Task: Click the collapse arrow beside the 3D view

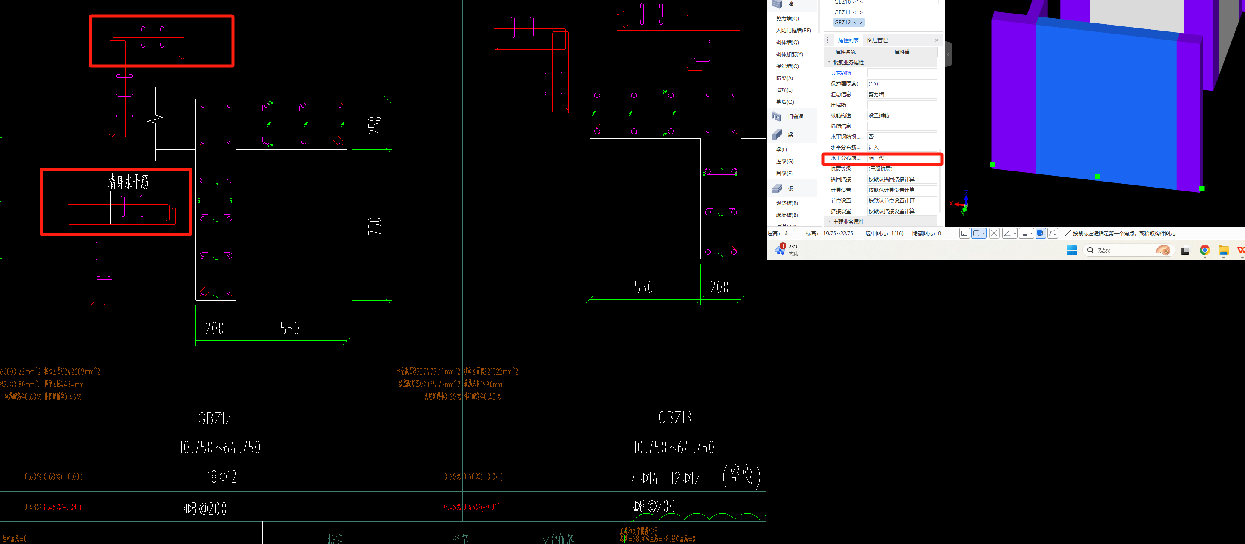Action: (x=948, y=54)
